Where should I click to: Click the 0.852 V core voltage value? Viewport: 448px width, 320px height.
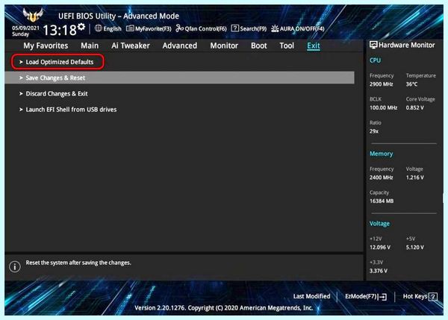(415, 107)
